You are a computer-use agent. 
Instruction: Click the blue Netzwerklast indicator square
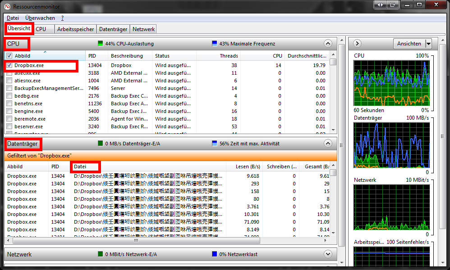tap(215, 254)
